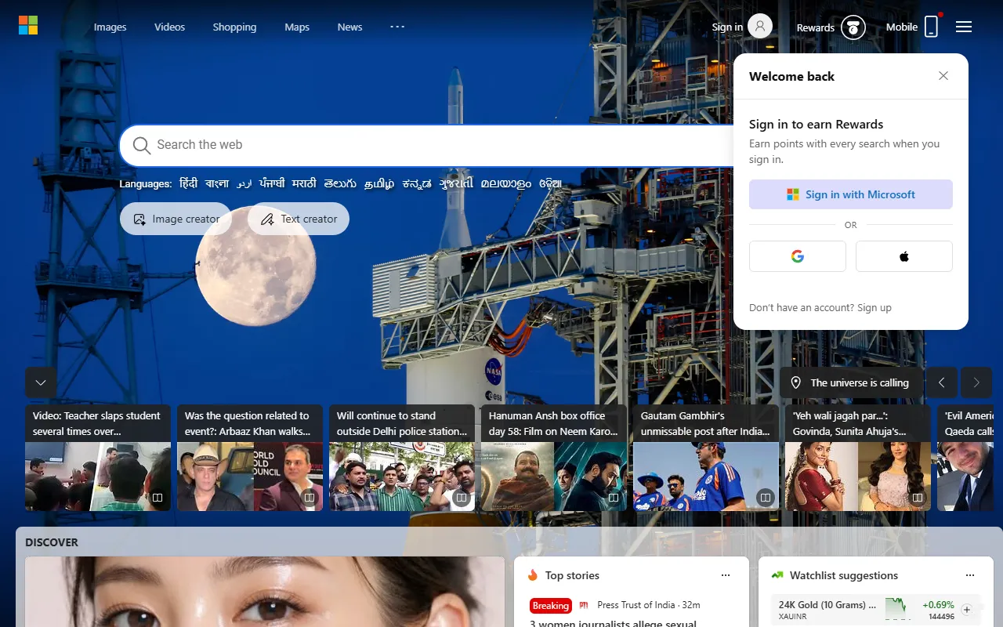Select Marathi language link
1003x627 pixels.
point(304,183)
